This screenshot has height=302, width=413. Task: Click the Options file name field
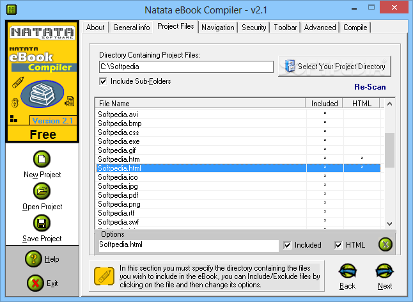(189, 245)
